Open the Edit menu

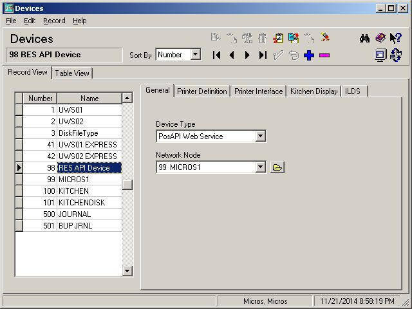tap(30, 21)
